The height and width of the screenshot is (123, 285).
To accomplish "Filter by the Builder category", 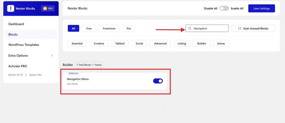I will pos(202,43).
